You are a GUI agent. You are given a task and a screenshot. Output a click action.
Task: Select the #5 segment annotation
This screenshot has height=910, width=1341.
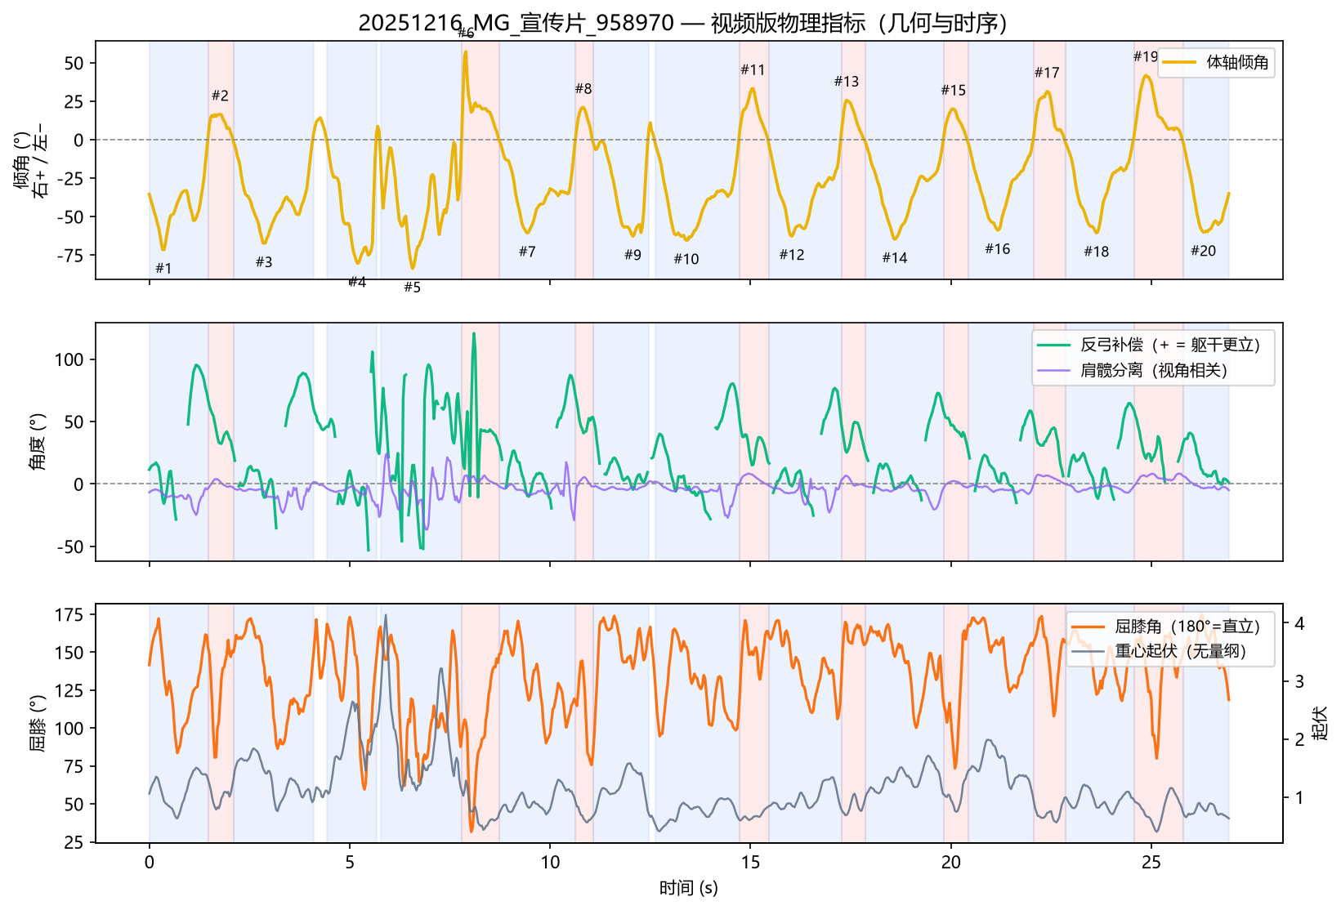pyautogui.click(x=412, y=288)
